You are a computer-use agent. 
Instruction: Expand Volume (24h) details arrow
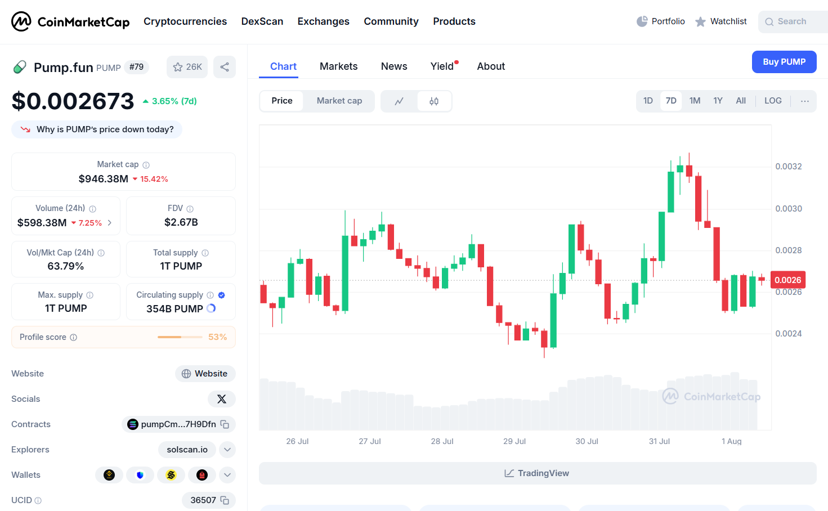click(x=110, y=223)
